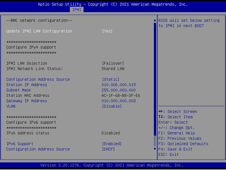Click the scrollbar down arrow

(155, 149)
